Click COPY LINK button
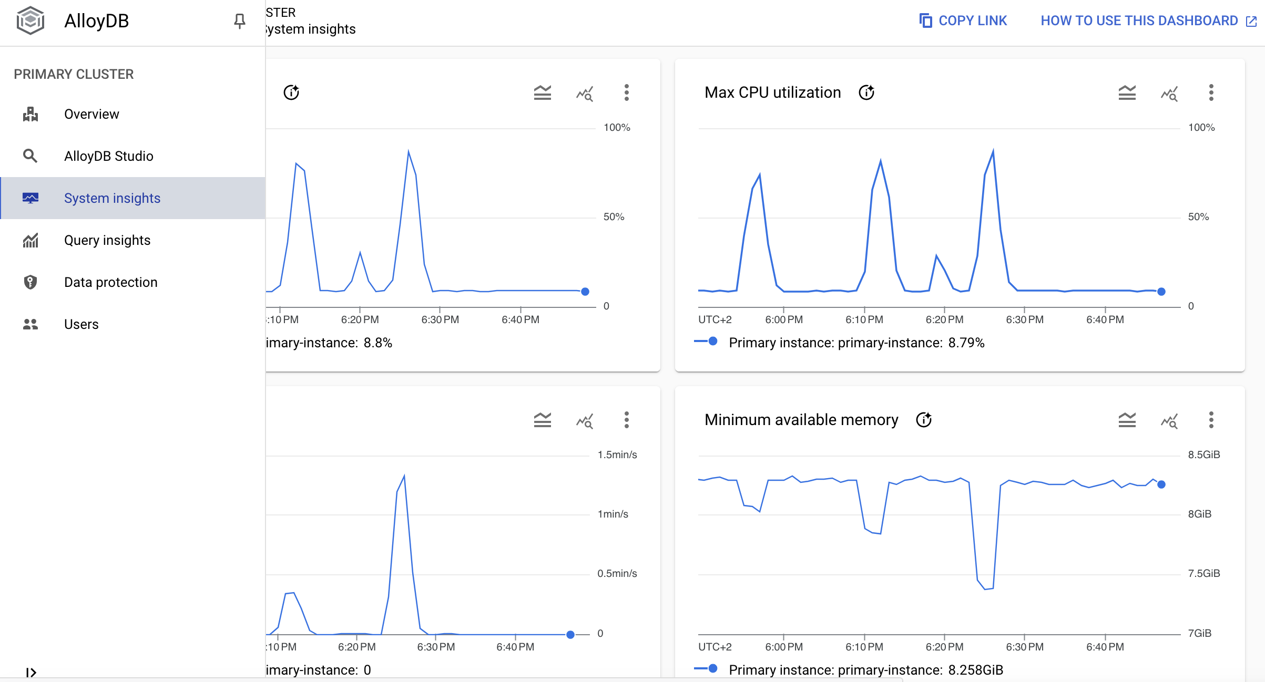1265x682 pixels. (x=963, y=20)
